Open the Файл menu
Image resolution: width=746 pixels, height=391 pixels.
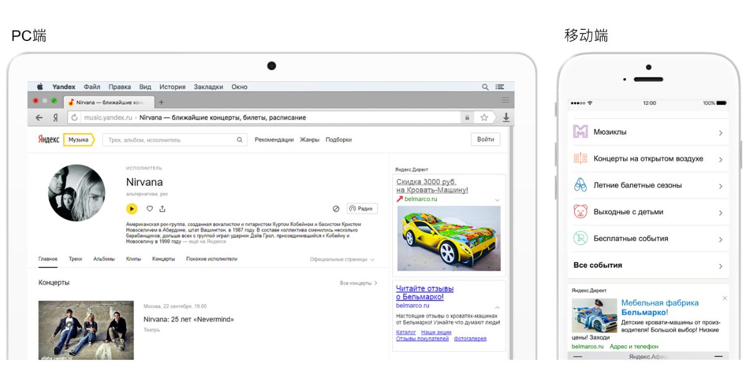click(x=92, y=87)
